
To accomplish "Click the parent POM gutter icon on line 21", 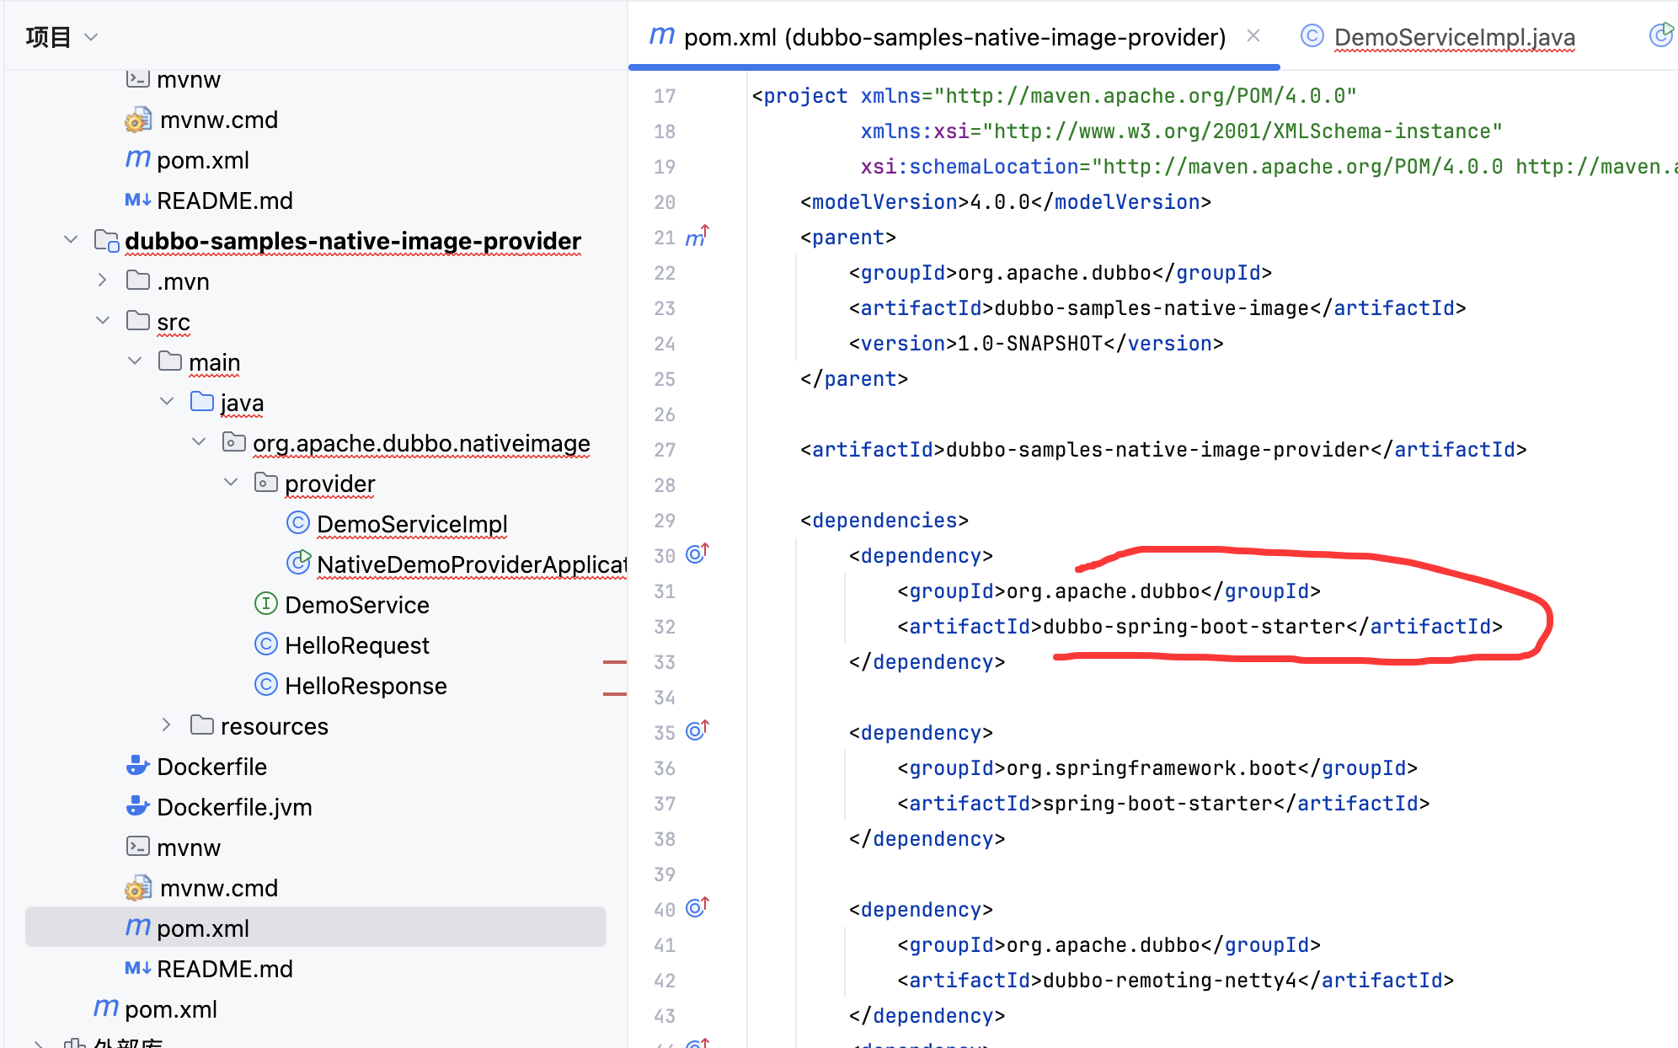I will [697, 237].
